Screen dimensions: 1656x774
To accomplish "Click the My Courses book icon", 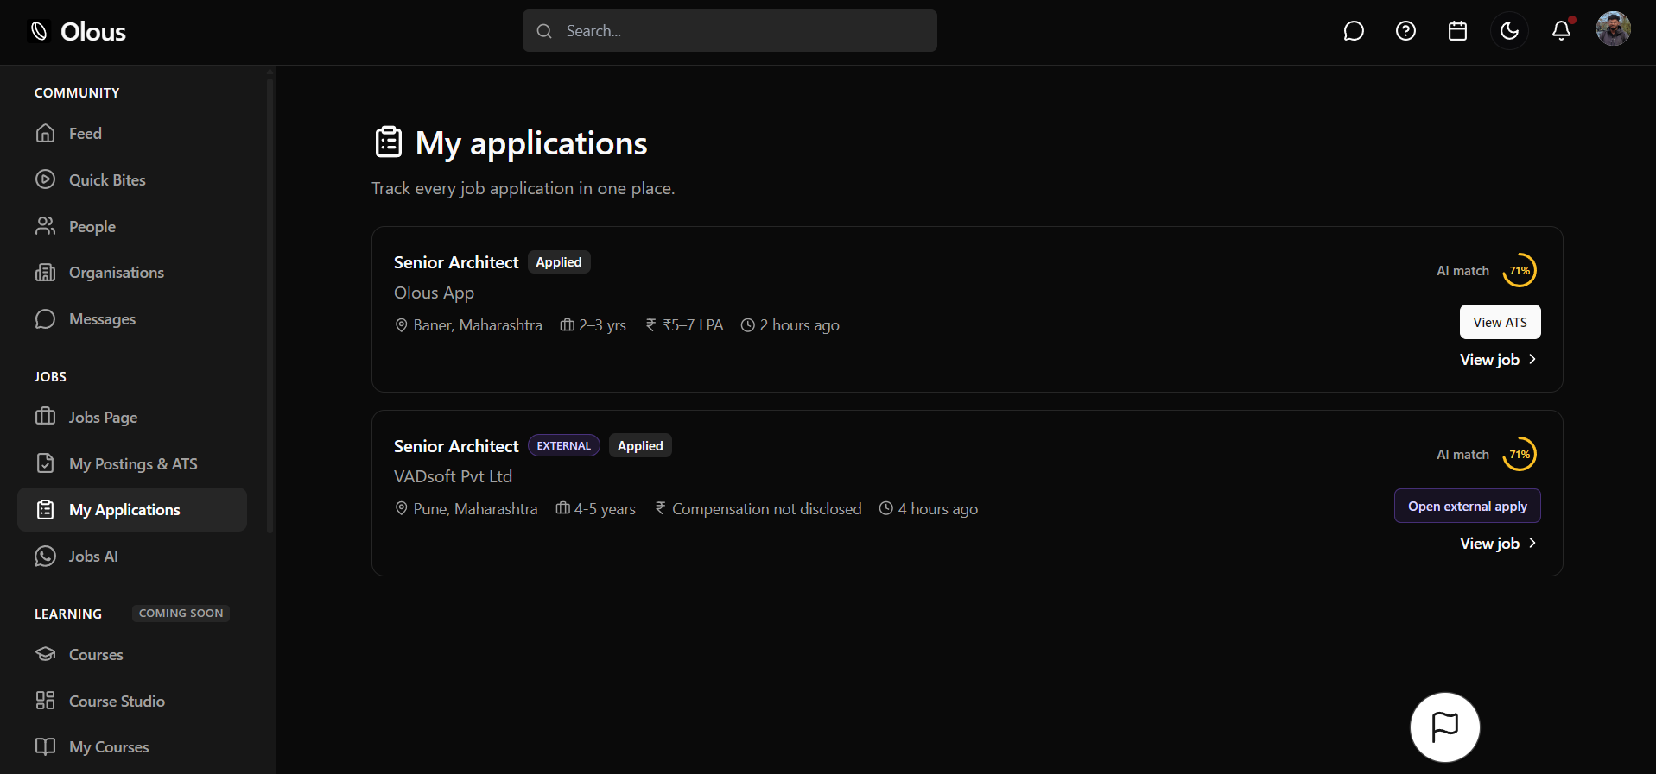I will click(45, 746).
